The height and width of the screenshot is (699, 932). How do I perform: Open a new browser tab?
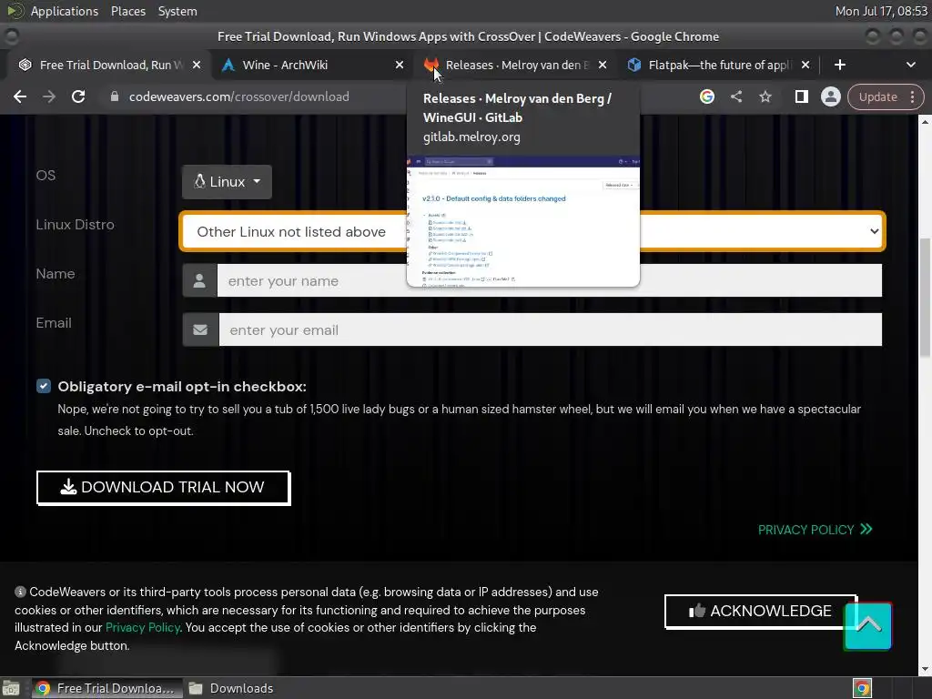point(840,65)
